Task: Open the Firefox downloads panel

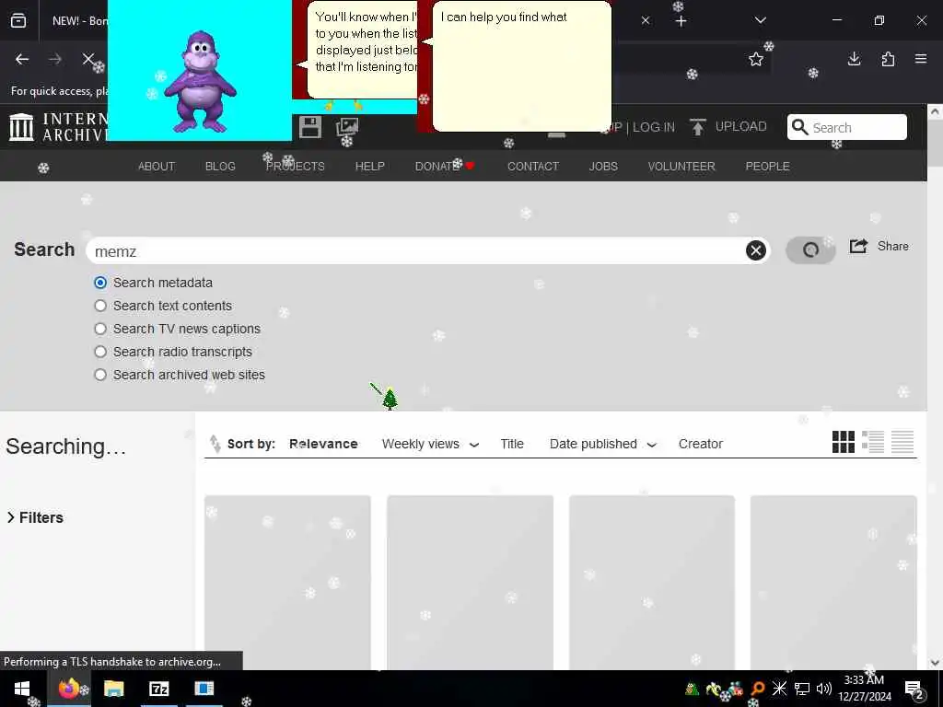Action: coord(854,59)
